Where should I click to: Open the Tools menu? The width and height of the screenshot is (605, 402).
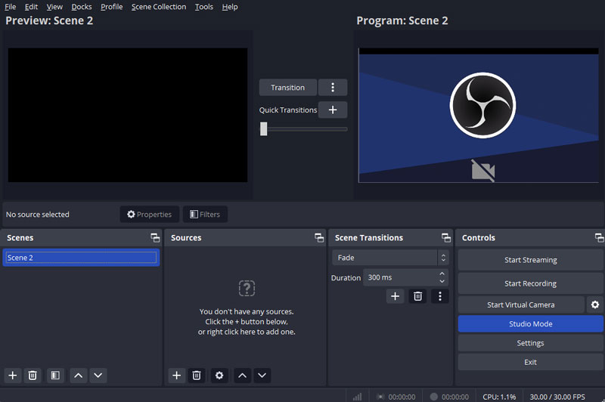(x=203, y=7)
